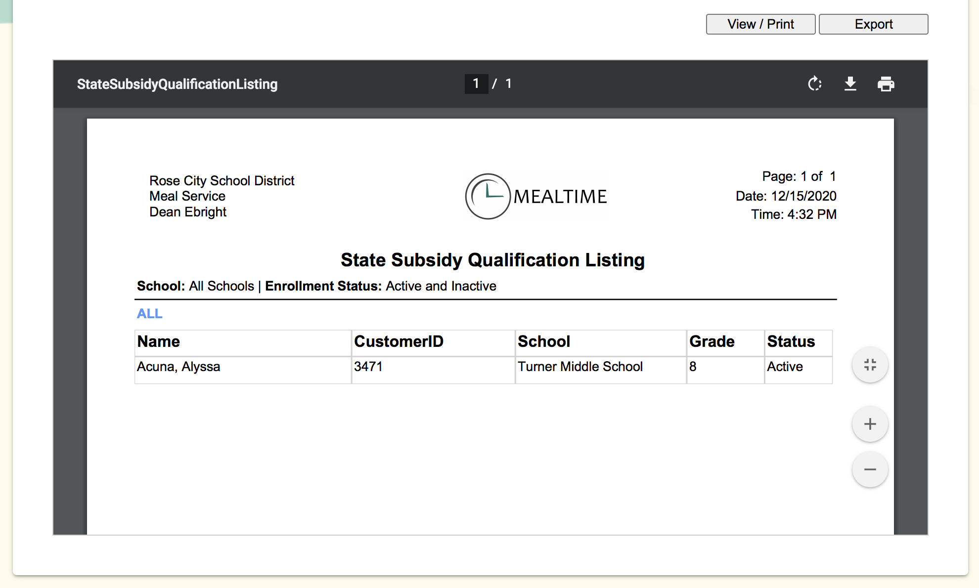
Task: Click the Mealtime clock logo
Action: (488, 196)
